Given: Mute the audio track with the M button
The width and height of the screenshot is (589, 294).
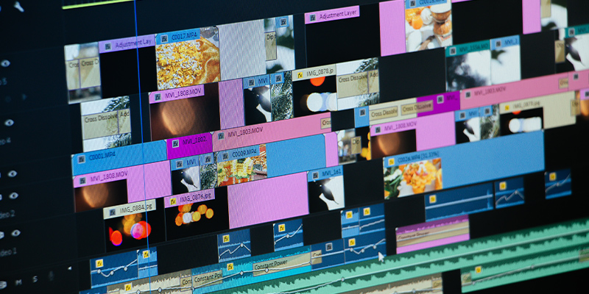Looking at the screenshot, I should pyautogui.click(x=18, y=281).
